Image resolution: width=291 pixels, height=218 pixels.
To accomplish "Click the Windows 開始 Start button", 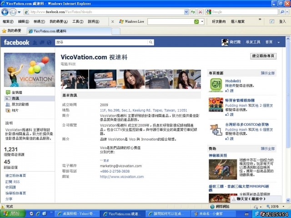I will tap(13, 214).
